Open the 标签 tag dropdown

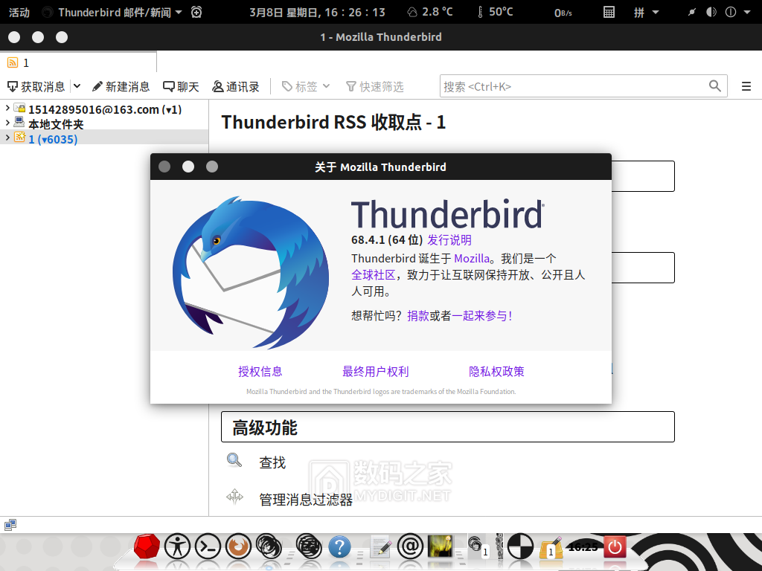306,87
